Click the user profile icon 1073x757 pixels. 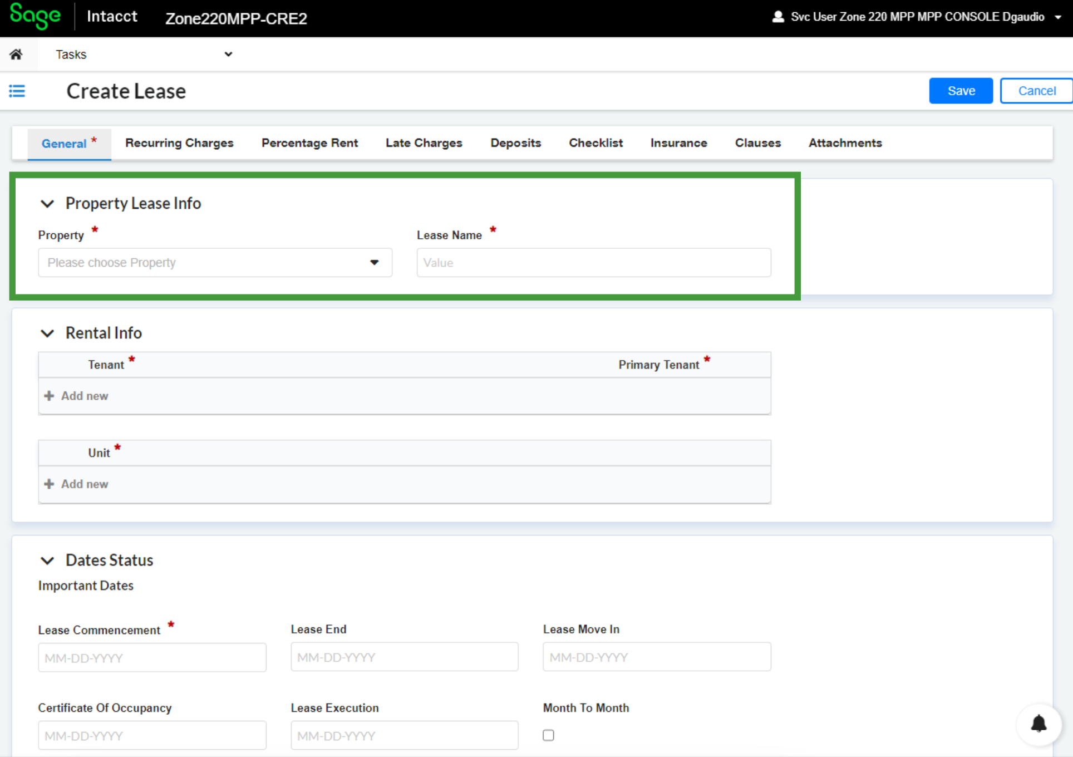pyautogui.click(x=778, y=17)
